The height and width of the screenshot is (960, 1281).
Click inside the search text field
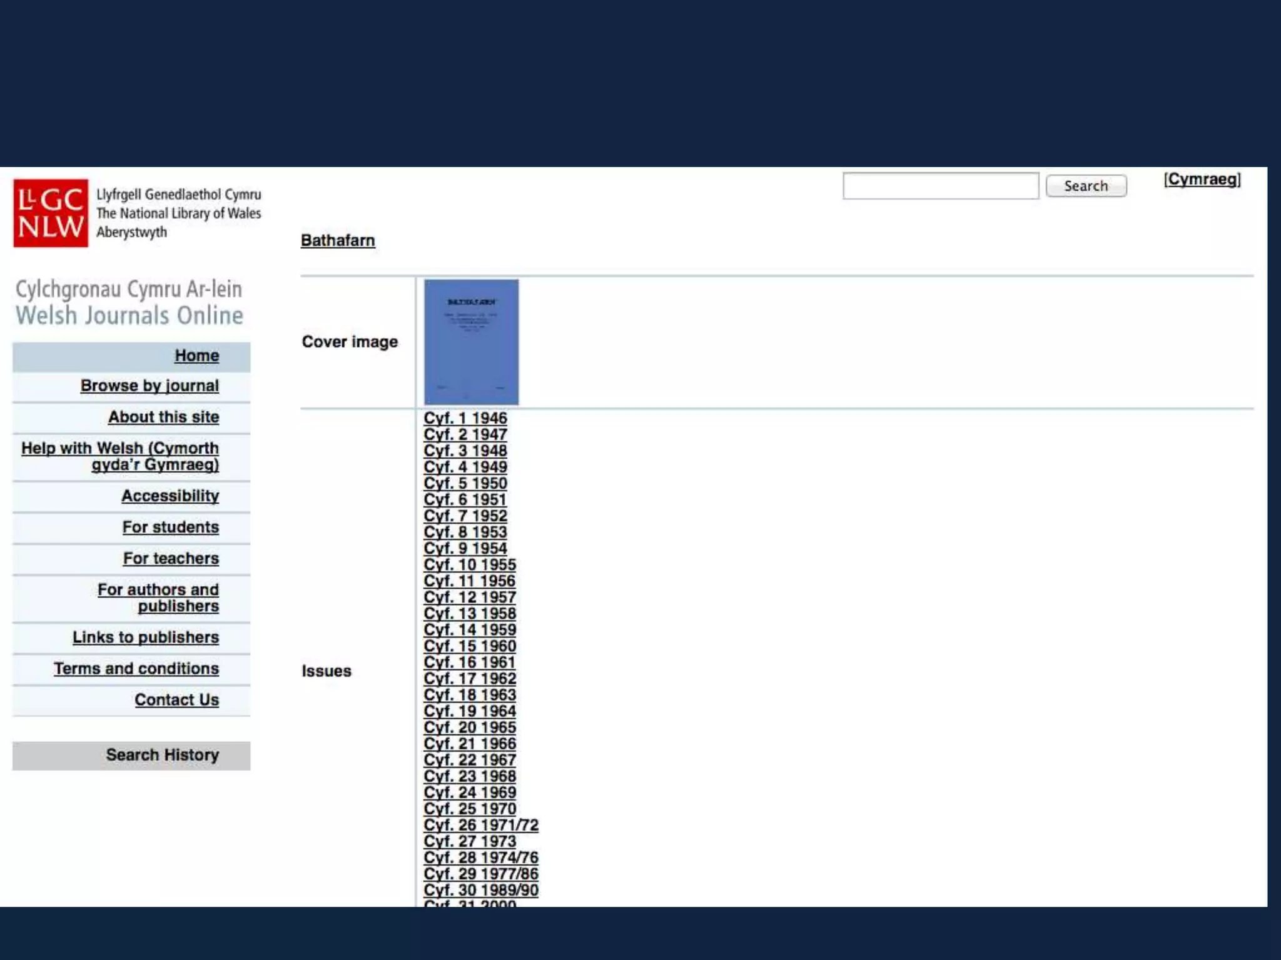[x=940, y=186]
